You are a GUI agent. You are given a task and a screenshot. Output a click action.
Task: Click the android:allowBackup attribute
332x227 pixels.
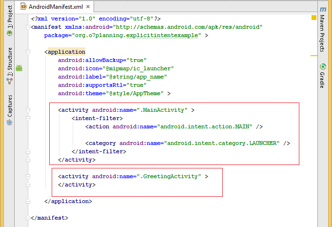click(90, 60)
